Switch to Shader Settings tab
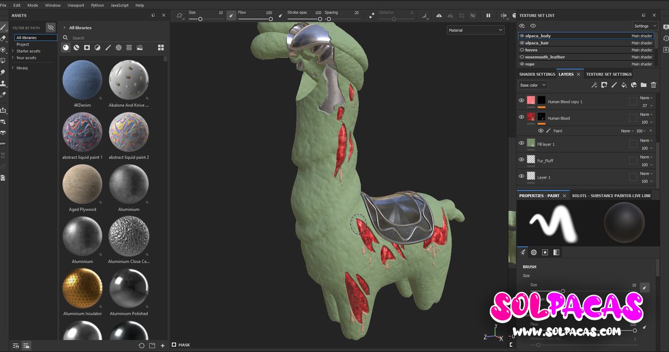Screen dimensions: 669x352 537,74
